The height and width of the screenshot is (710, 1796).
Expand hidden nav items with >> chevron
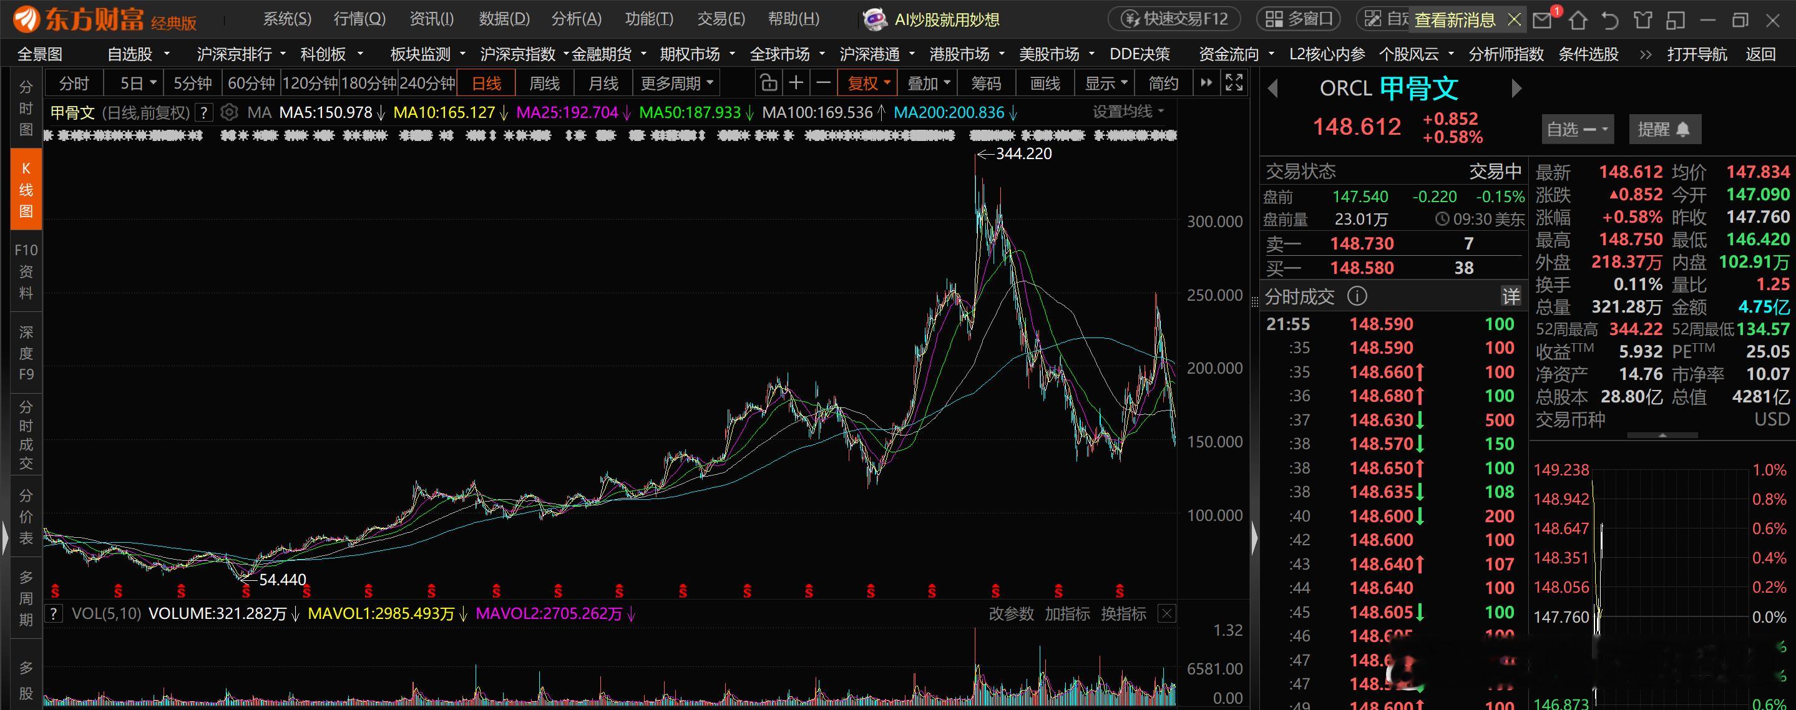[1646, 54]
